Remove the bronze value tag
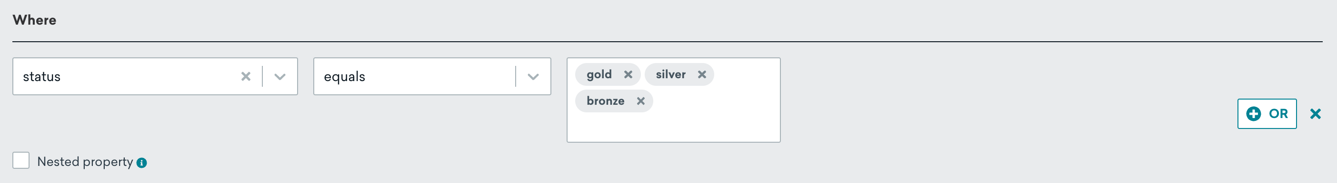The image size is (1337, 183). tap(640, 101)
